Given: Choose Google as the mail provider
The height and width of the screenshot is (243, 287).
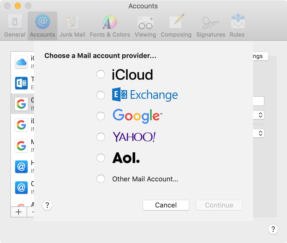Looking at the screenshot, I should click(101, 116).
